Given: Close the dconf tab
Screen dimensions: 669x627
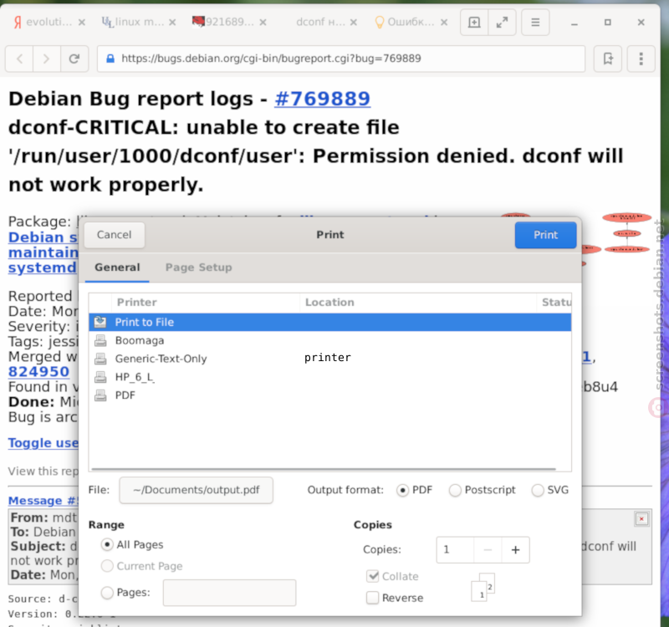Looking at the screenshot, I should 354,23.
